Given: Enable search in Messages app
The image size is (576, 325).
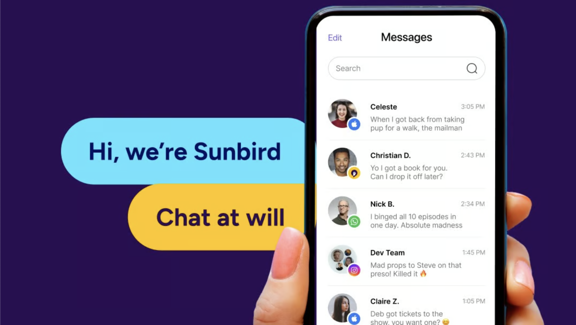Looking at the screenshot, I should pyautogui.click(x=406, y=68).
